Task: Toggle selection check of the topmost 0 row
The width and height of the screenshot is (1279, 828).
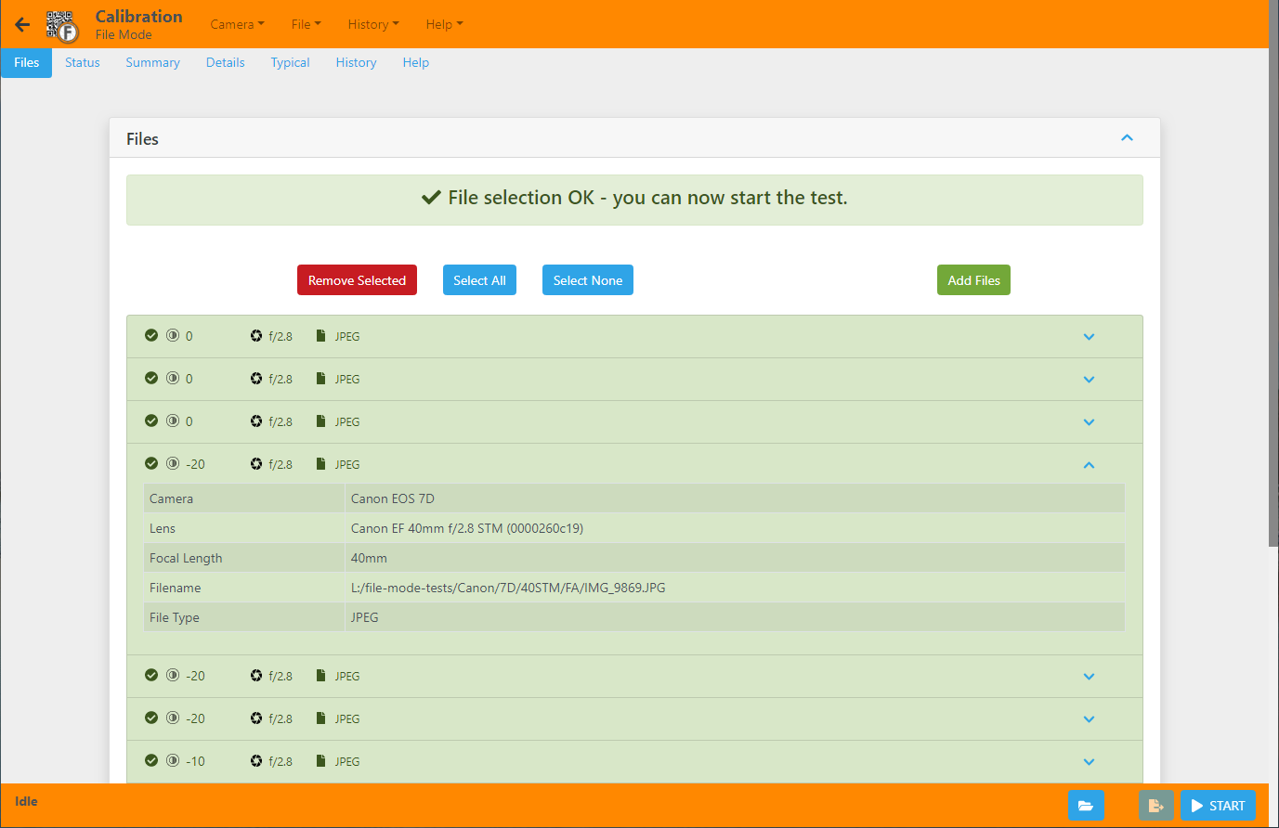Action: 151,335
